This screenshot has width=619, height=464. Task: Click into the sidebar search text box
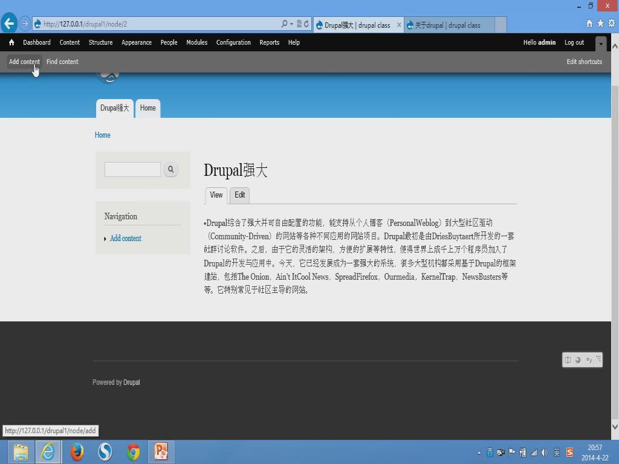coord(132,169)
